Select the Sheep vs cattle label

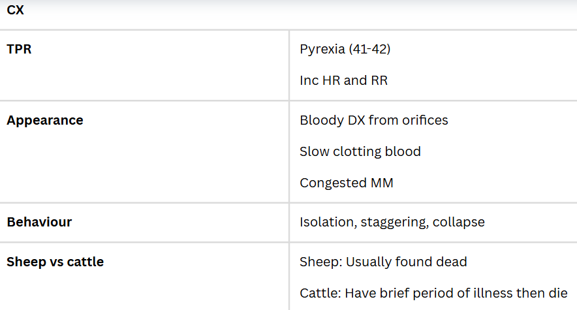click(55, 262)
